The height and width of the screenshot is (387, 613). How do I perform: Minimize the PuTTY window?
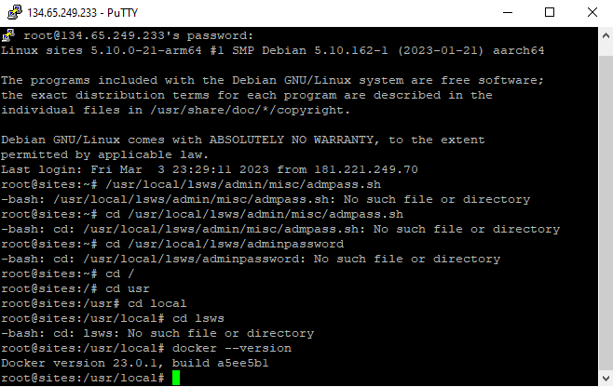tap(508, 12)
